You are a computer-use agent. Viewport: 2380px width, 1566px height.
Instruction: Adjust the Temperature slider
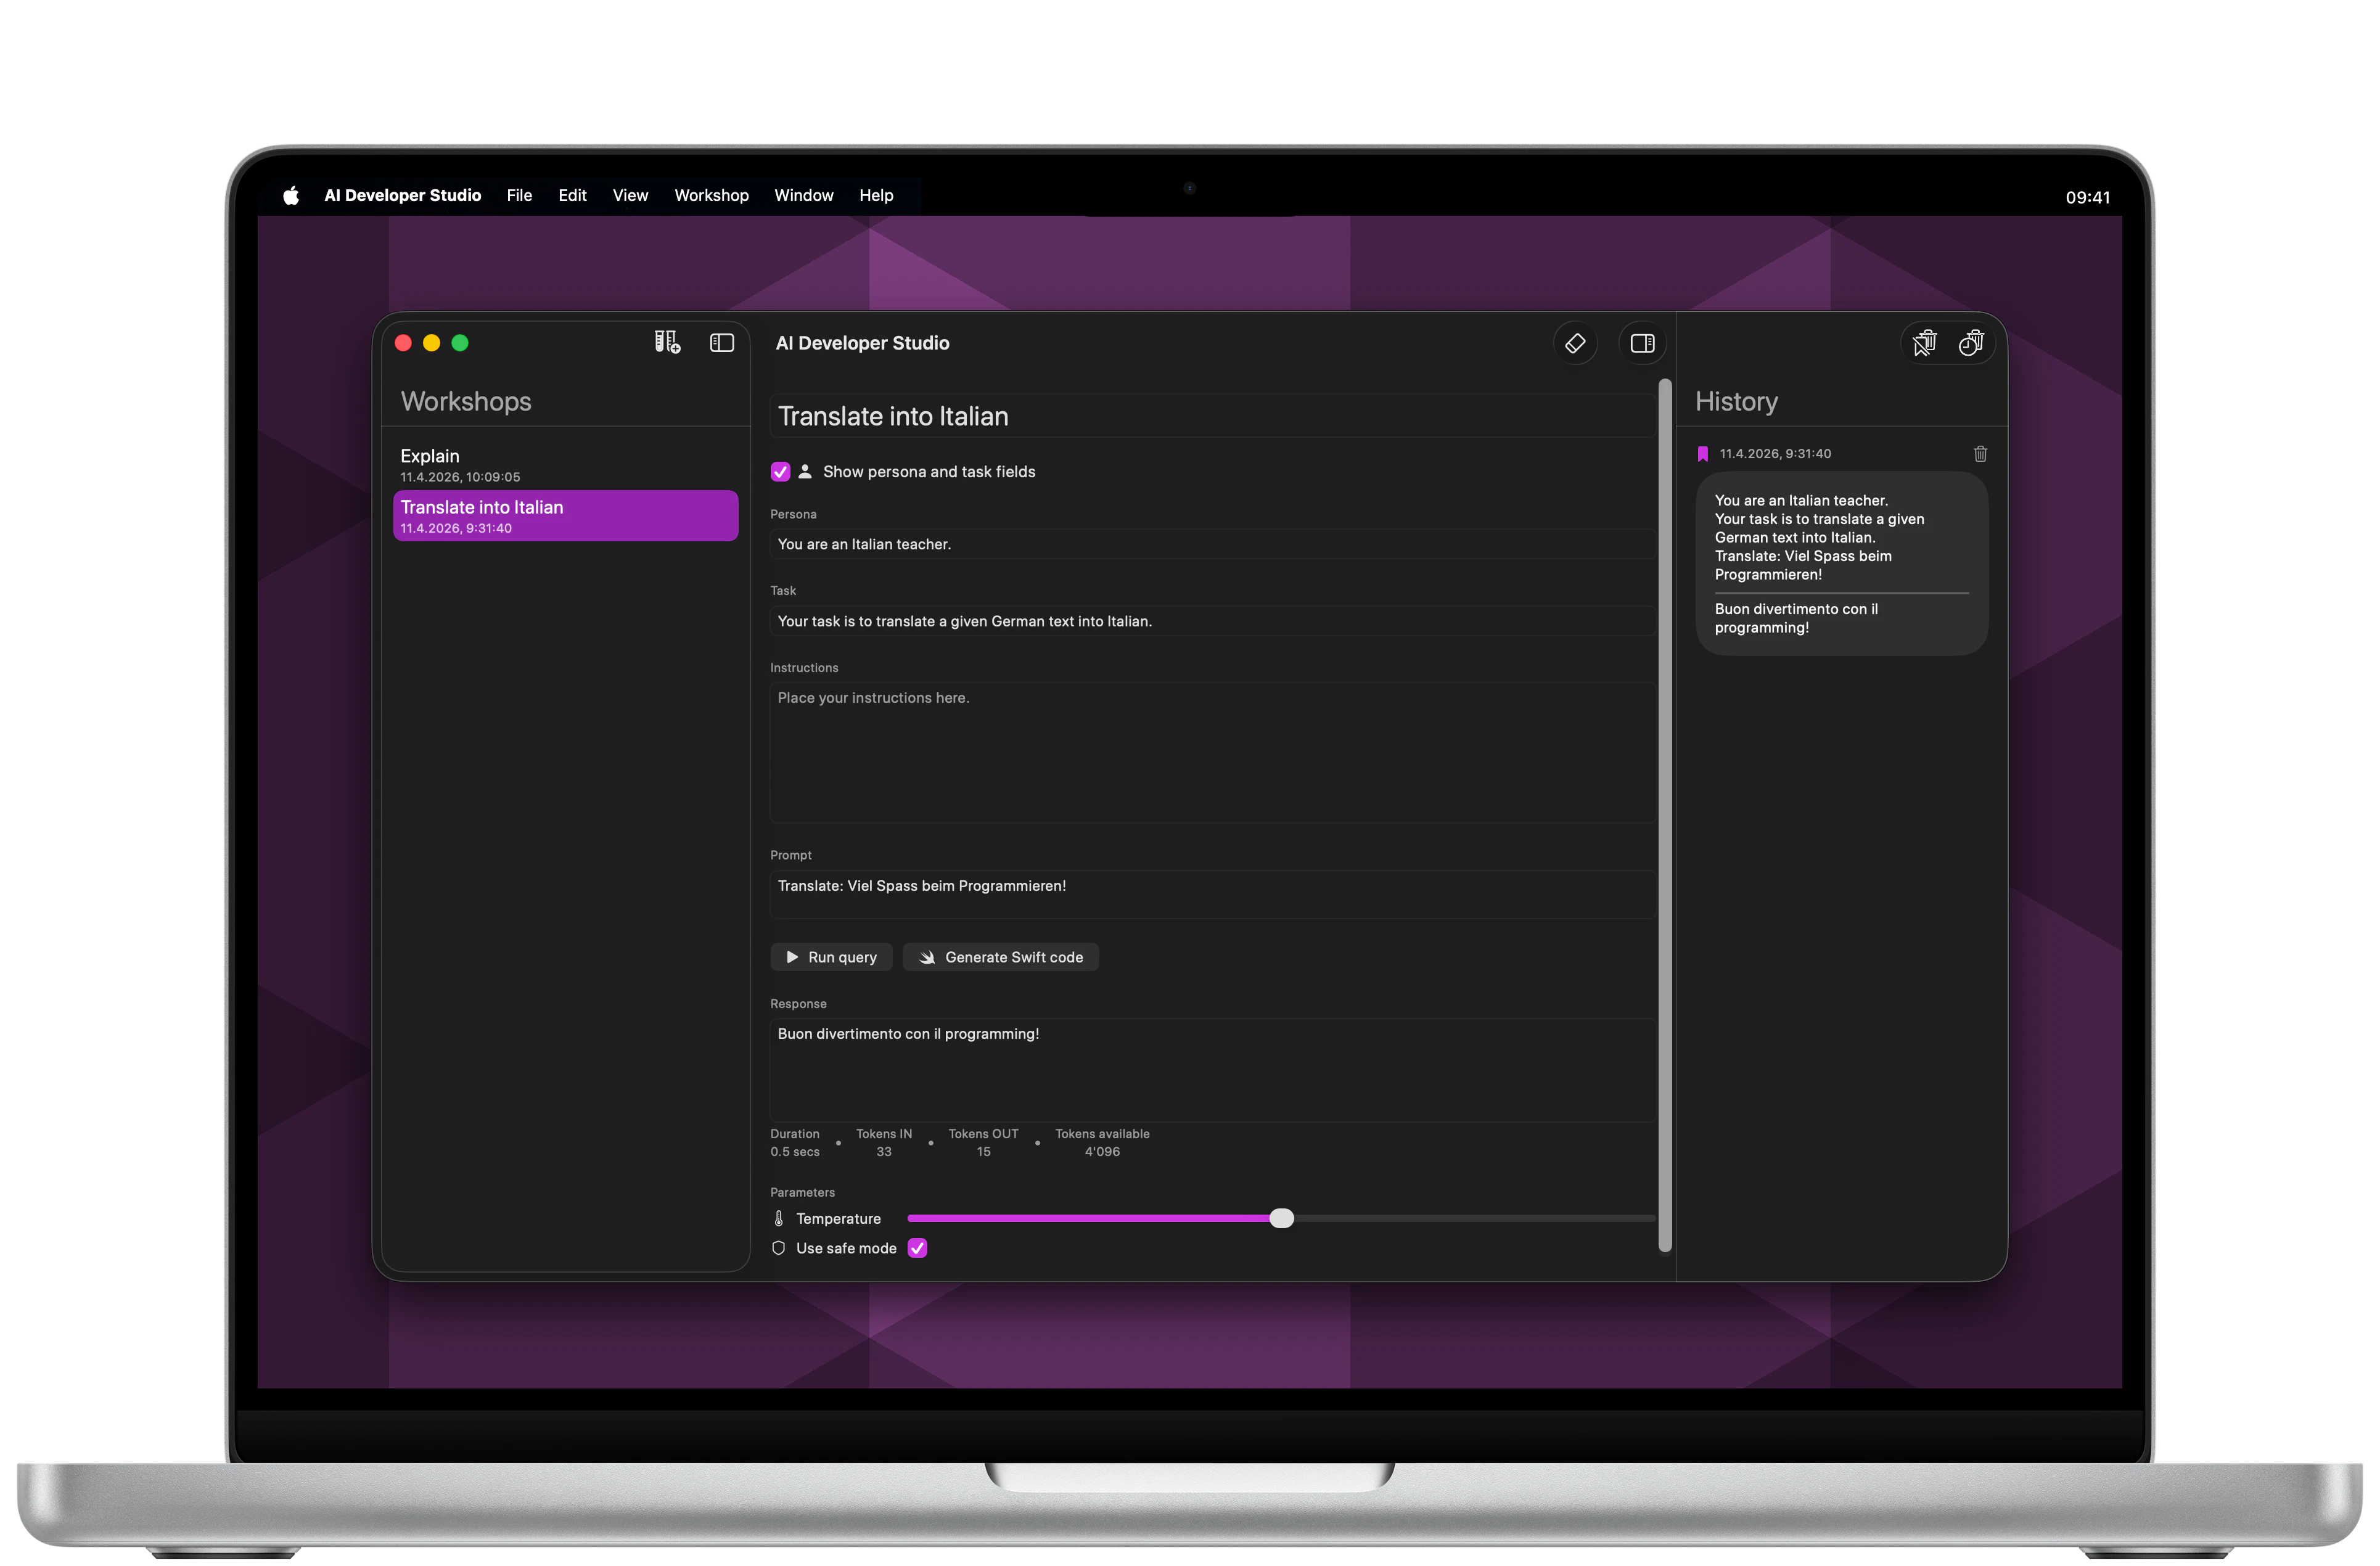(x=1283, y=1218)
